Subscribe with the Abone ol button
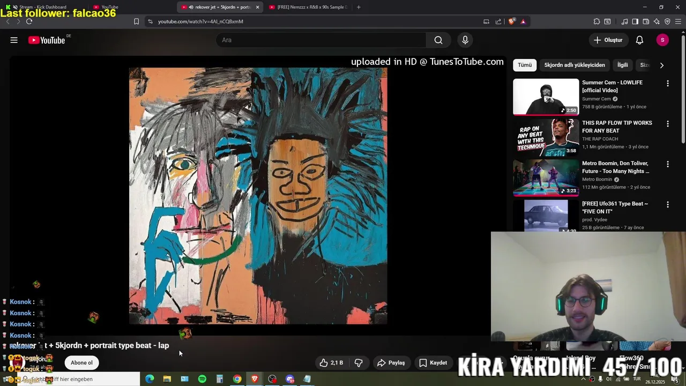This screenshot has width=686, height=386. coord(81,363)
